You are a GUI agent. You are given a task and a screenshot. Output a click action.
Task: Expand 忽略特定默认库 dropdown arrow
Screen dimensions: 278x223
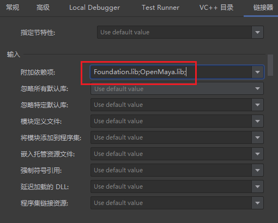click(257, 105)
